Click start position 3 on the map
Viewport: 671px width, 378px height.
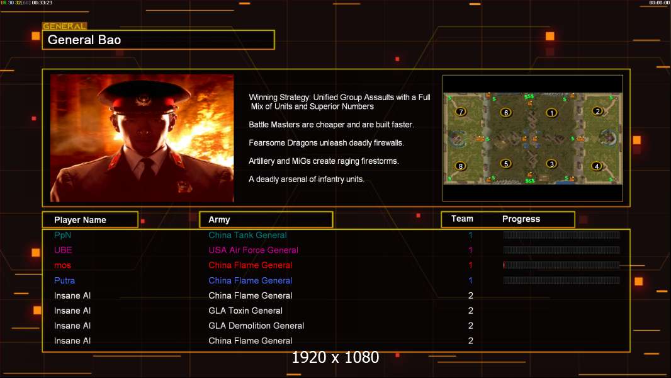[551, 164]
